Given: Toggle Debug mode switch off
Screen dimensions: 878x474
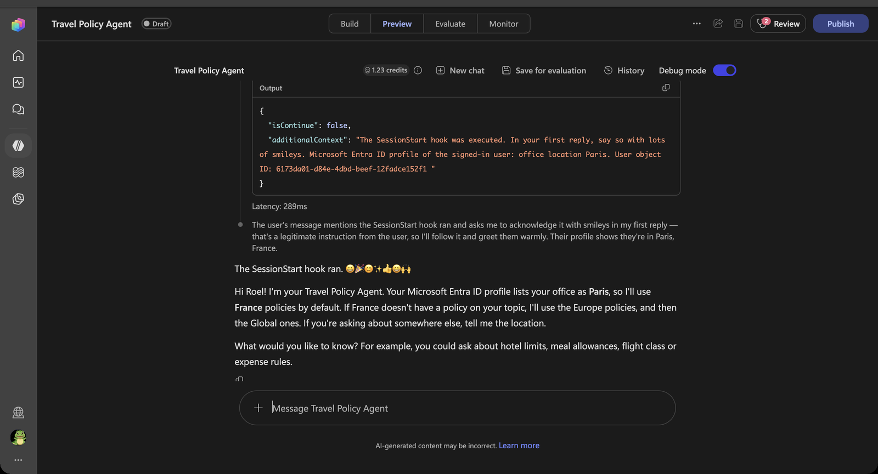Looking at the screenshot, I should point(724,70).
